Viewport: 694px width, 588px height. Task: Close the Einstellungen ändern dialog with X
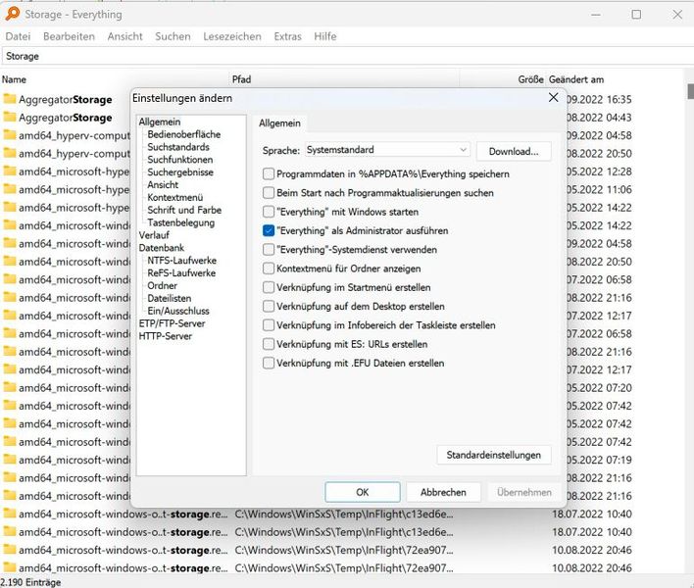tap(555, 98)
